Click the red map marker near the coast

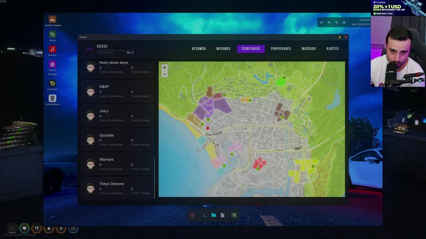[x=208, y=128]
